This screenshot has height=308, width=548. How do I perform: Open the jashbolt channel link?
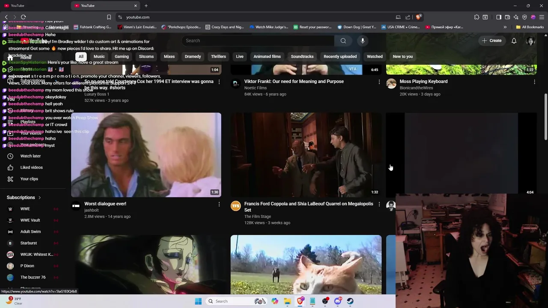[92, 210]
